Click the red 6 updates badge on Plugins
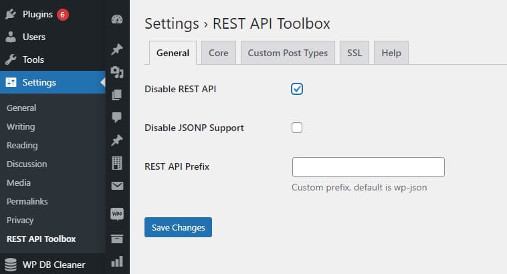 pyautogui.click(x=63, y=15)
